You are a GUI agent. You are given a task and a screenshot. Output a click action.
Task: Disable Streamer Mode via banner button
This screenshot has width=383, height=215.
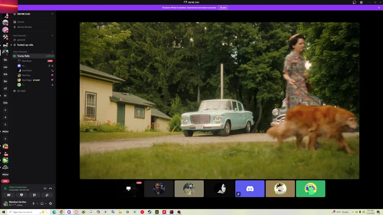click(223, 7)
